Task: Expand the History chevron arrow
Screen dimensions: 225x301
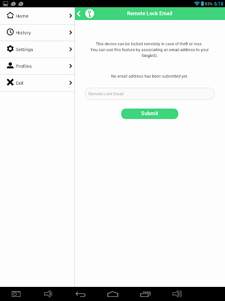Action: tap(71, 32)
